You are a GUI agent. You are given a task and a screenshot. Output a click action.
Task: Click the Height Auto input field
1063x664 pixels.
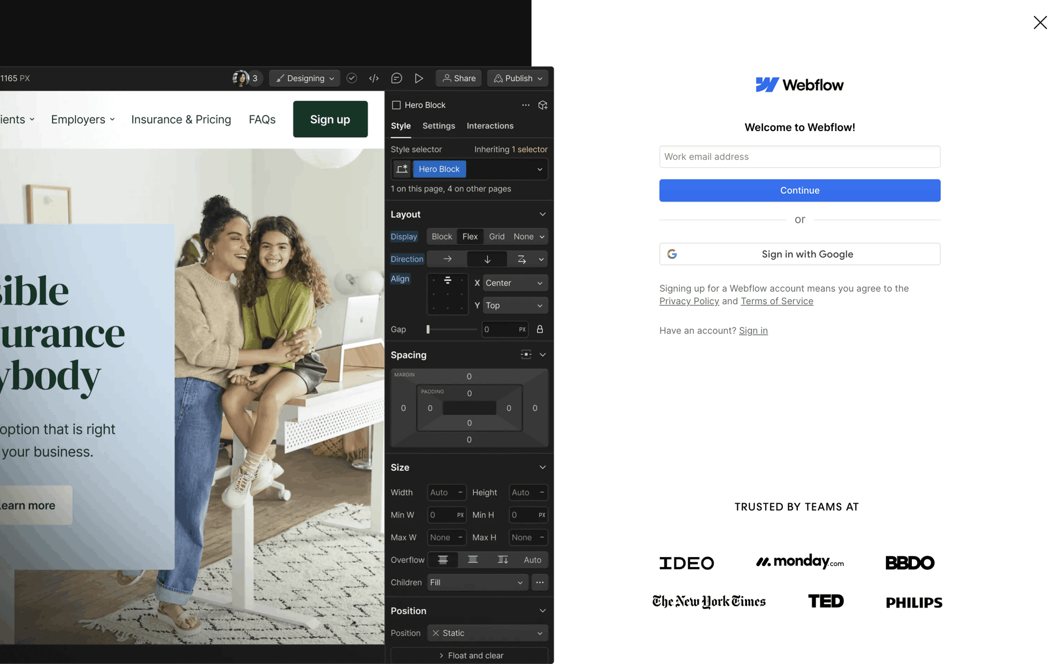pyautogui.click(x=528, y=492)
